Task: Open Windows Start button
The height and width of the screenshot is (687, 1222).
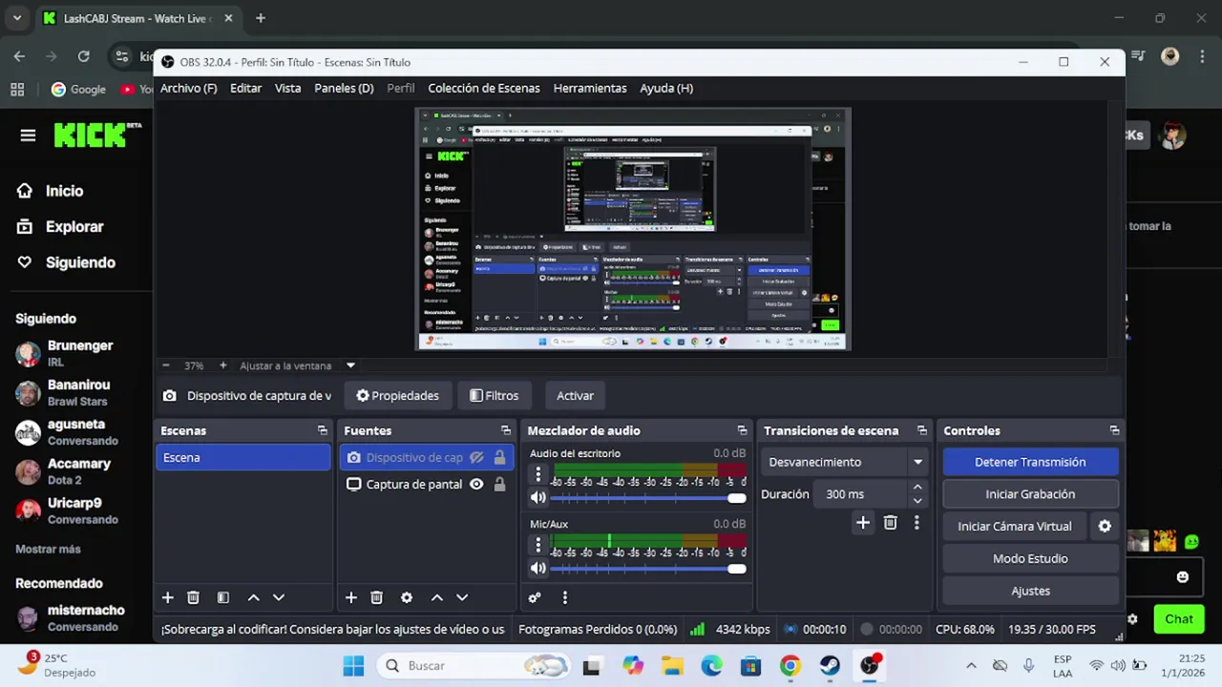Action: (353, 666)
